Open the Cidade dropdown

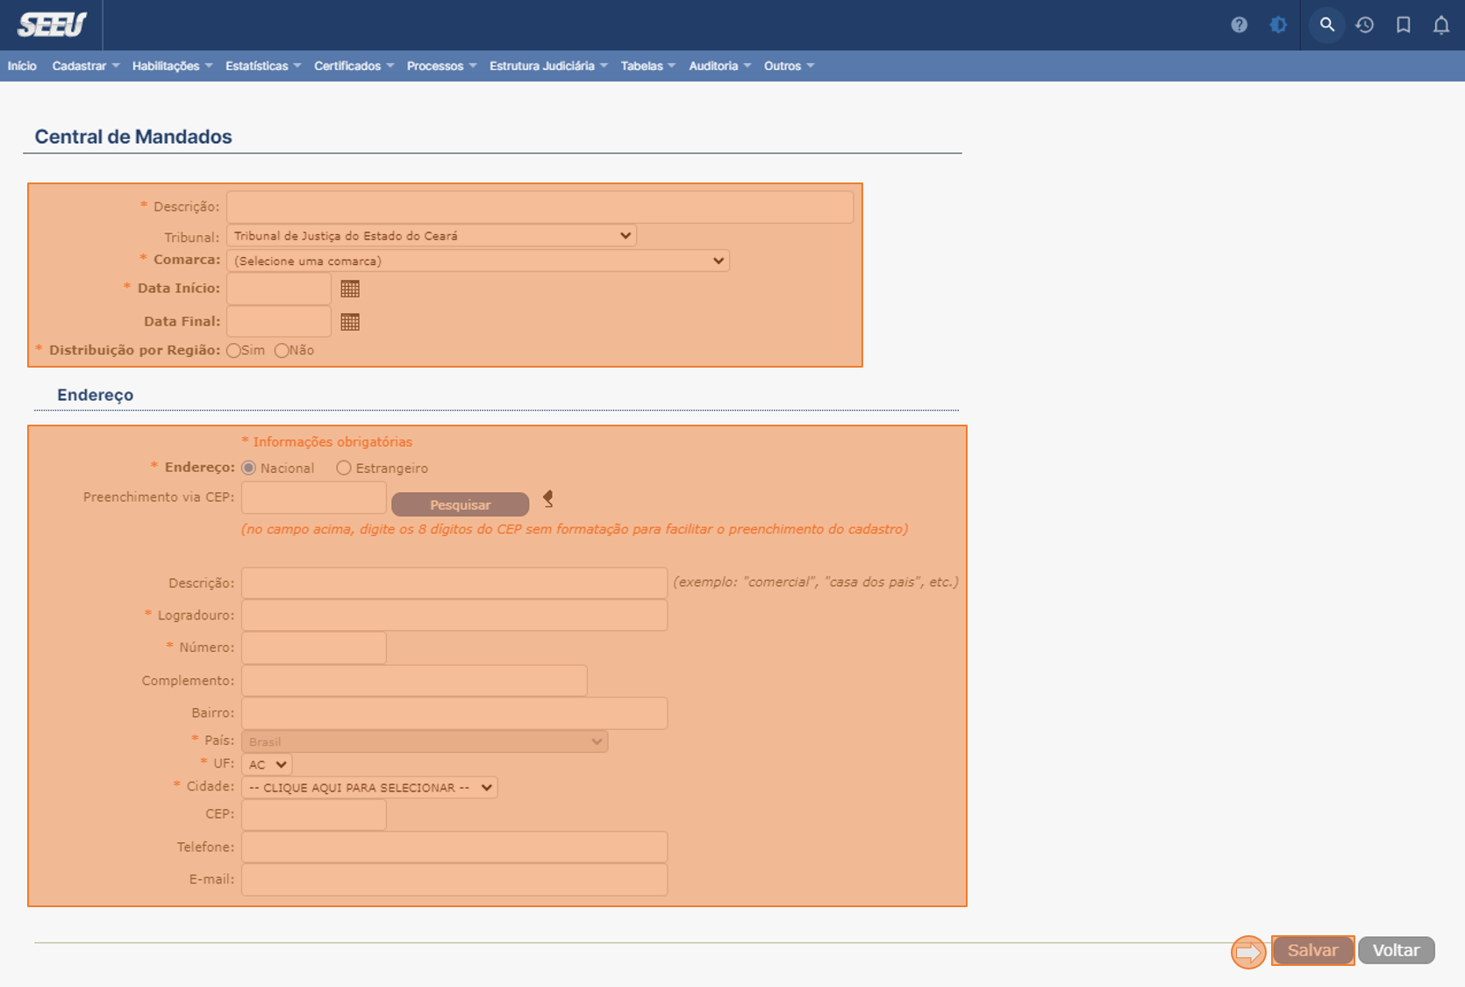369,787
